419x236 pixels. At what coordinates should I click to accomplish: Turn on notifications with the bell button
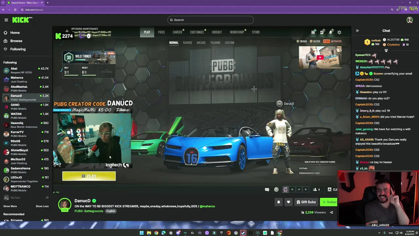[x=279, y=202]
